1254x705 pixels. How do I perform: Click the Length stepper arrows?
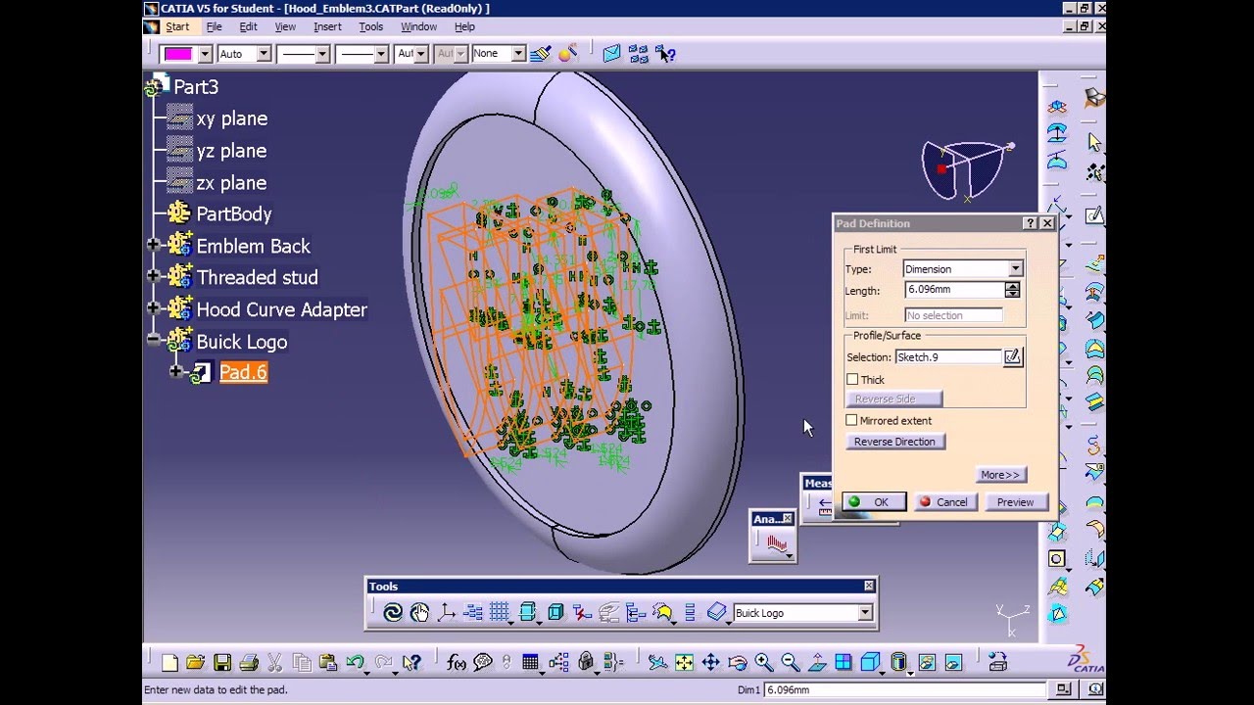[1012, 290]
